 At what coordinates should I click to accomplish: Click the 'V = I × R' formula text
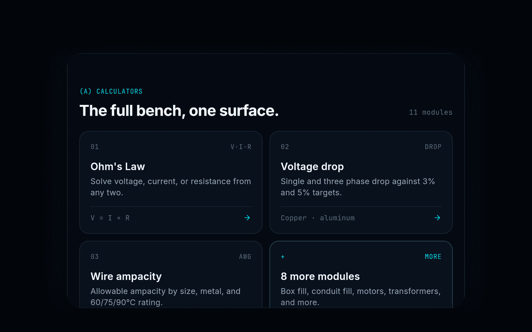point(110,218)
